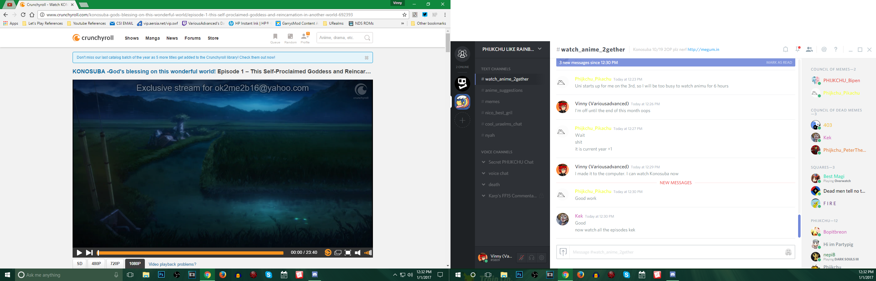
Task: Dismiss the catalog batch announcement banner
Action: pos(367,58)
